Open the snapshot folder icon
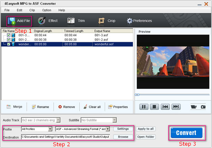This screenshot has width=212, height=148. click(194, 107)
